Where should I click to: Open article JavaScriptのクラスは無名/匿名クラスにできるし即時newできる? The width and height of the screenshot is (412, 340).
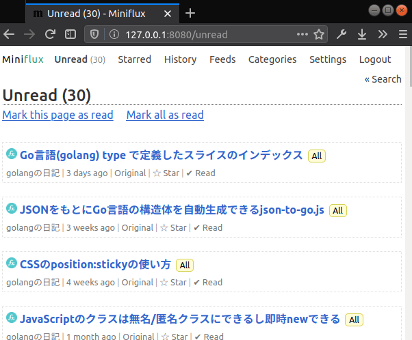[180, 319]
